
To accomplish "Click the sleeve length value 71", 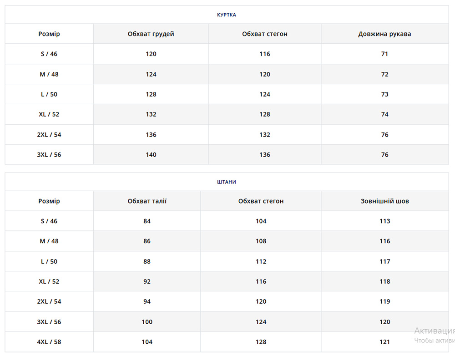I will [384, 54].
